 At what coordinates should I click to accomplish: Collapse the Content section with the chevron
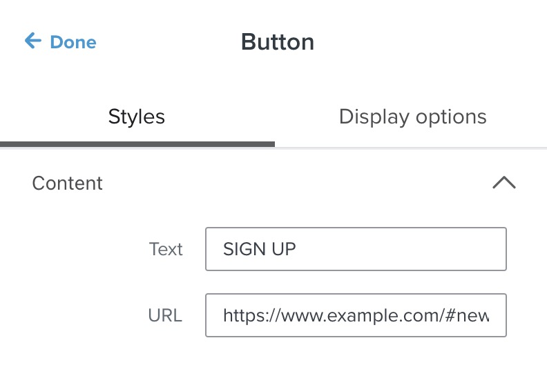(x=504, y=183)
